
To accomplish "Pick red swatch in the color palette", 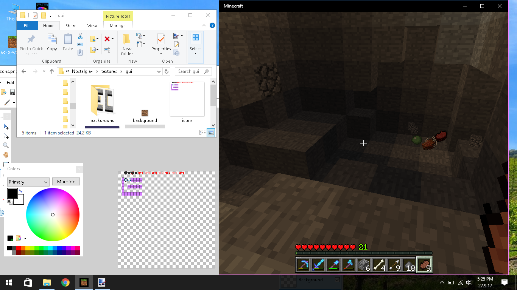I will pyautogui.click(x=18, y=248).
